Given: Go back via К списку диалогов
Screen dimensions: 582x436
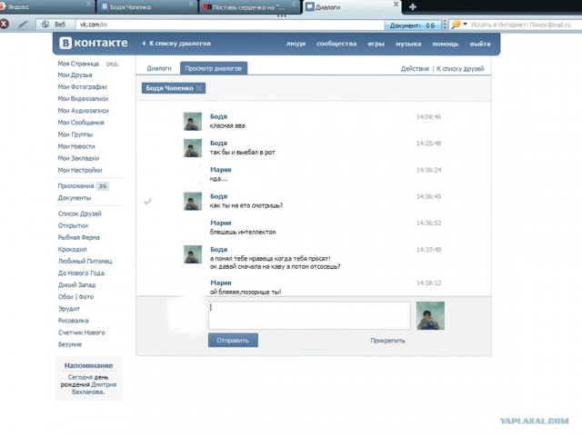Looking at the screenshot, I should [x=176, y=44].
